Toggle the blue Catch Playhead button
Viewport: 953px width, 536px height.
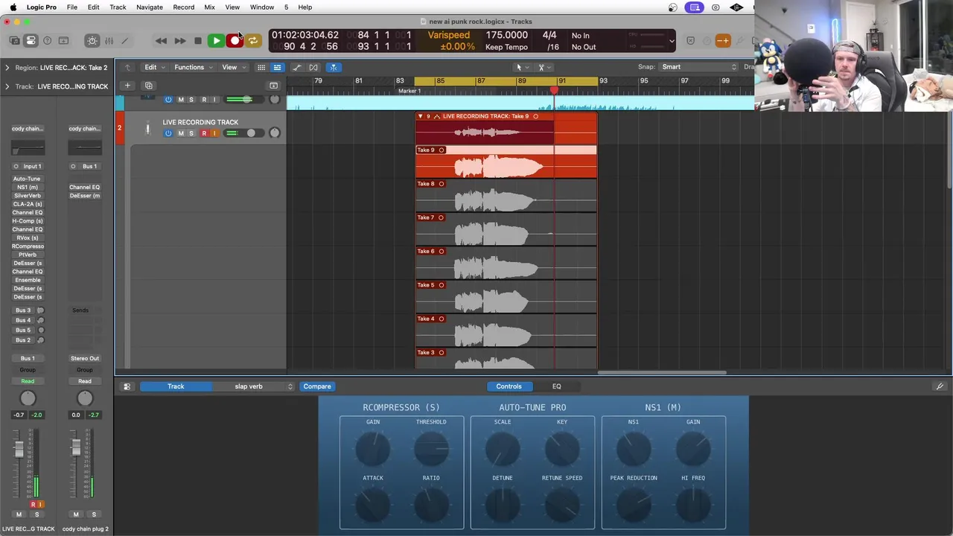pos(333,68)
